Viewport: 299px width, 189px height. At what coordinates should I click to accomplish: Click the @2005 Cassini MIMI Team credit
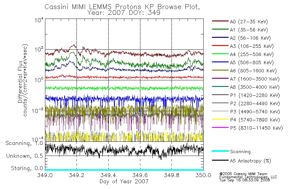pos(243,174)
